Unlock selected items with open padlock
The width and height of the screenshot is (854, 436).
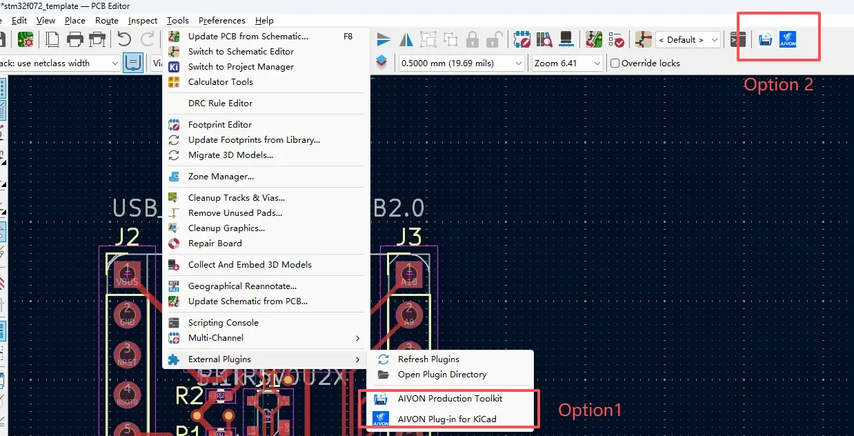495,39
